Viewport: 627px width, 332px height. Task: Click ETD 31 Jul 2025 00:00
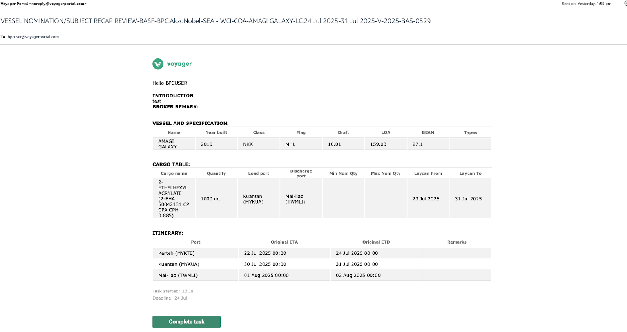357,264
